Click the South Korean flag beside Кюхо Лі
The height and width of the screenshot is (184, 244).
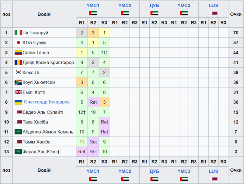click(18, 72)
